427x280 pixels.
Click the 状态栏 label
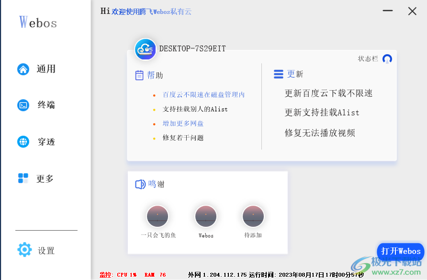[x=368, y=58]
